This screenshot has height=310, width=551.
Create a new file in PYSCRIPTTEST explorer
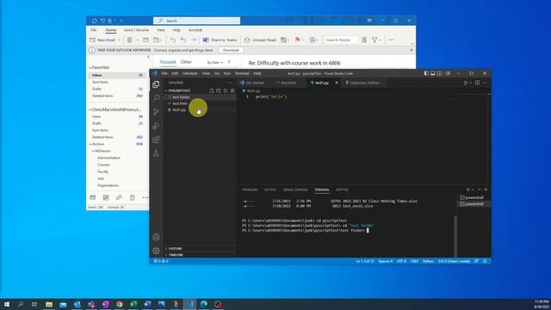[212, 90]
